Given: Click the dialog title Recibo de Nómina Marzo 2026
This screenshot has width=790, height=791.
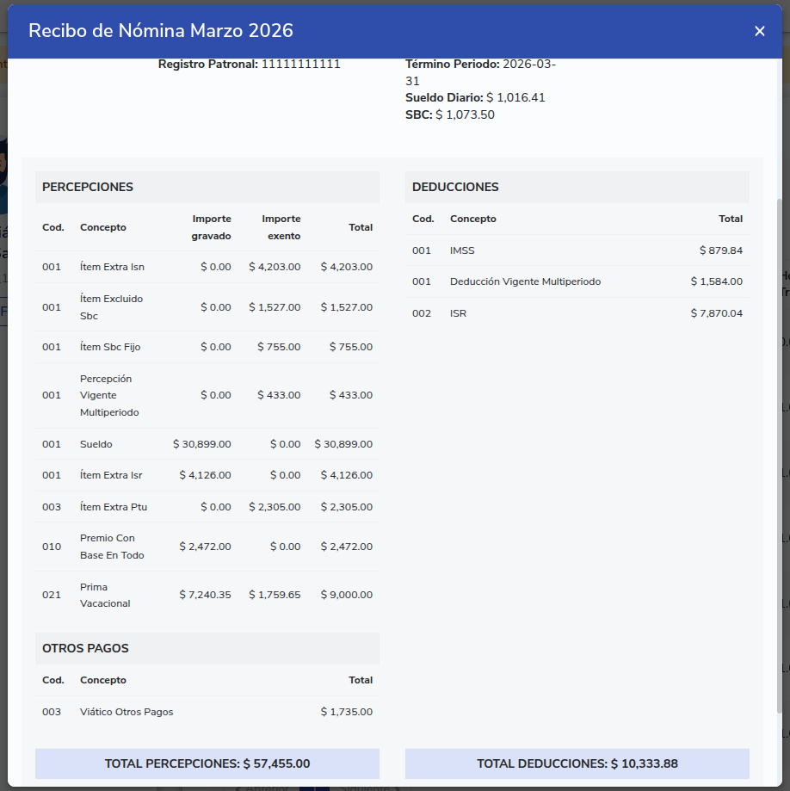Looking at the screenshot, I should pyautogui.click(x=161, y=31).
